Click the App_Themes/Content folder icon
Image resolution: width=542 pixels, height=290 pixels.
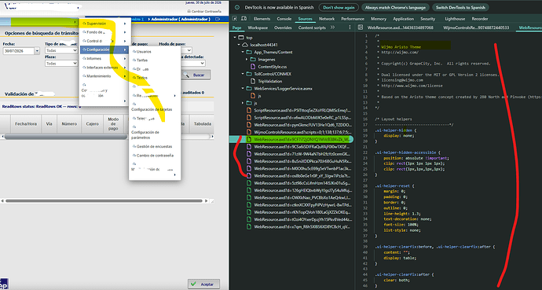click(248, 52)
